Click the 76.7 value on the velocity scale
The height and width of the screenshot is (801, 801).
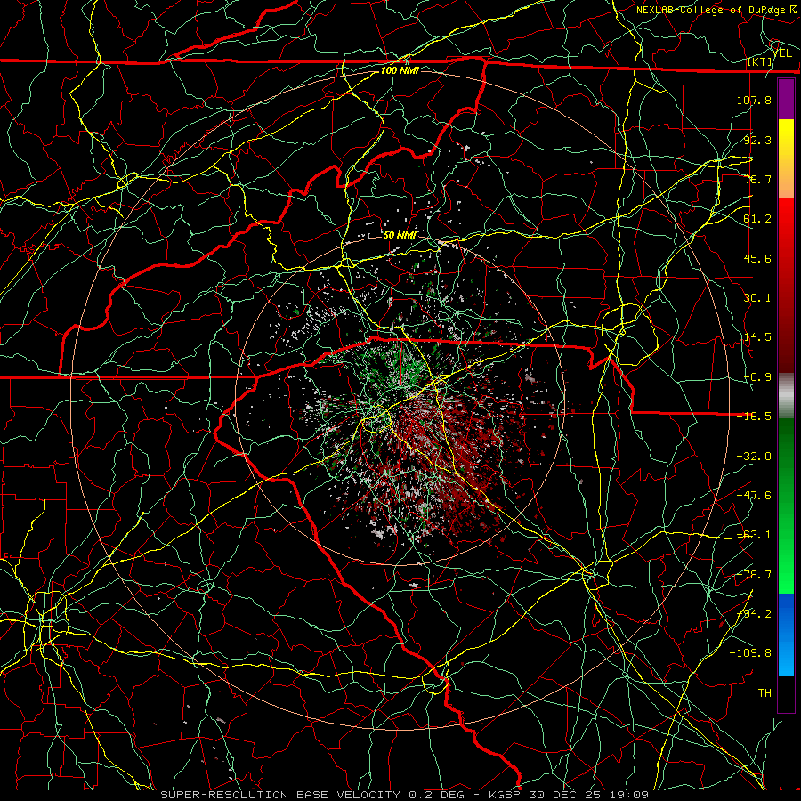tap(757, 179)
